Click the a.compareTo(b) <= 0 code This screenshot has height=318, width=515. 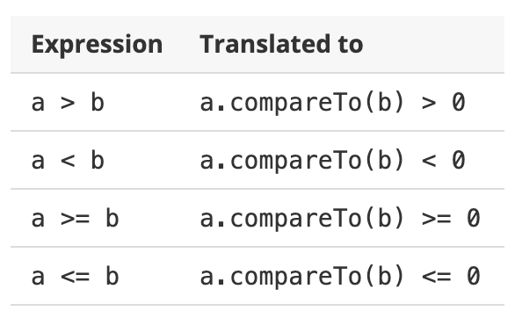pos(340,276)
